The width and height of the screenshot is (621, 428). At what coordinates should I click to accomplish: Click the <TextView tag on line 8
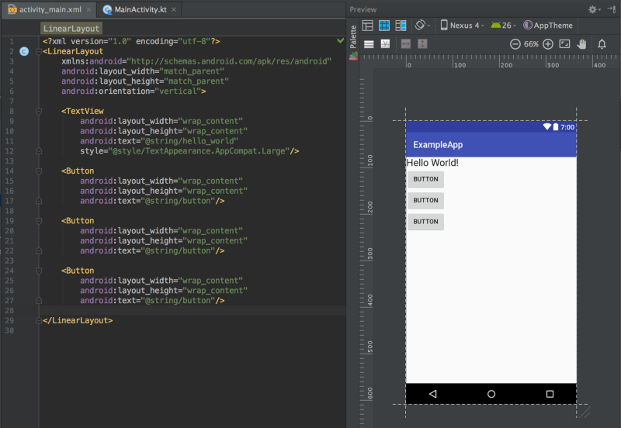82,111
